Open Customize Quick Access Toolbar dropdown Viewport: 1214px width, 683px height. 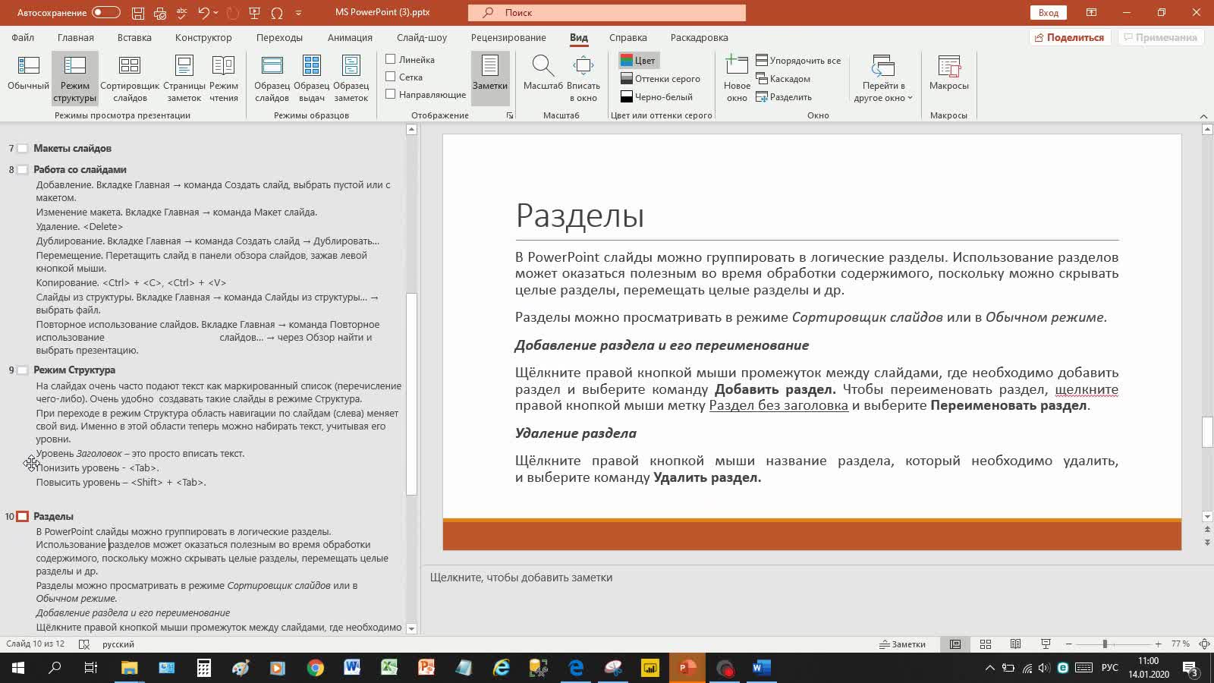(298, 13)
